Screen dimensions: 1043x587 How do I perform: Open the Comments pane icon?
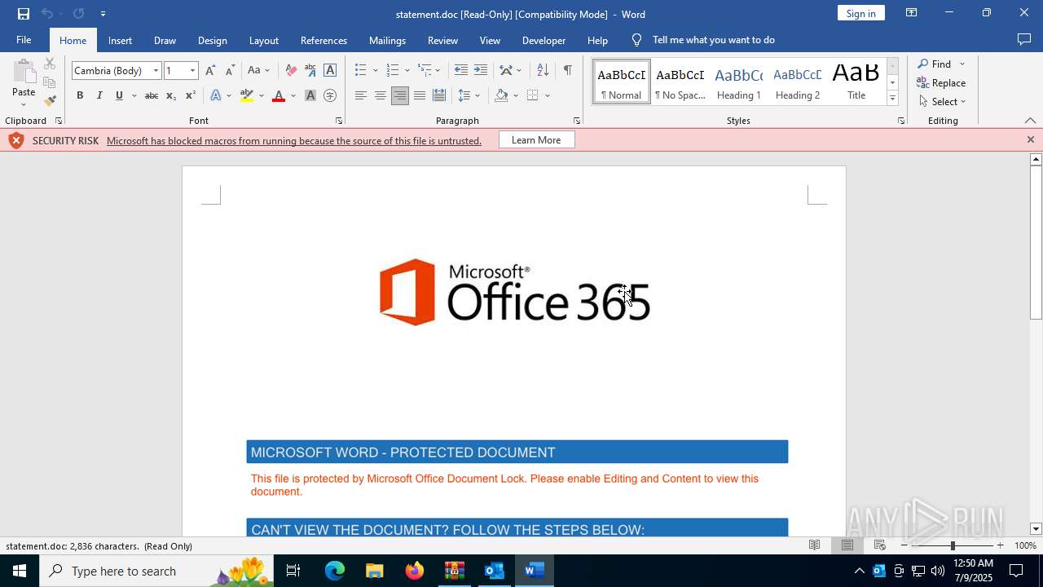(x=1024, y=40)
